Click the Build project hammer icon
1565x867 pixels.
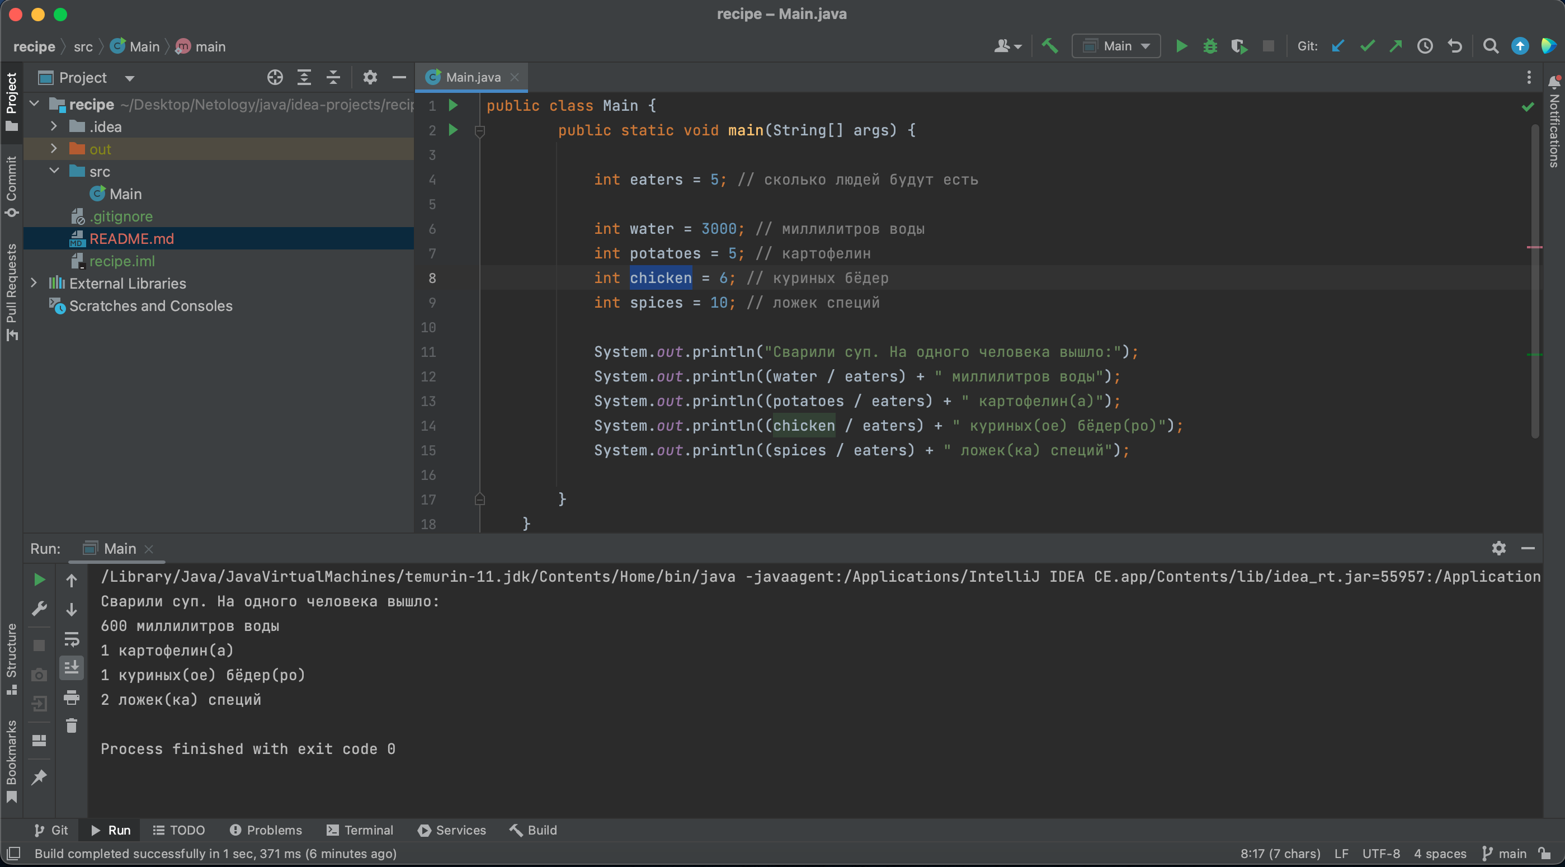coord(1050,46)
